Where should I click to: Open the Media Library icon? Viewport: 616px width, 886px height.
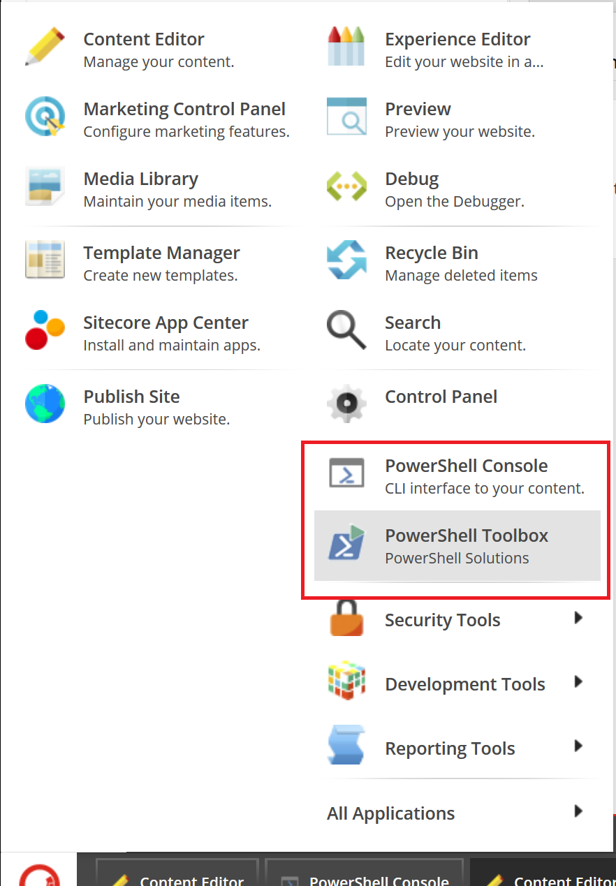pyautogui.click(x=45, y=186)
